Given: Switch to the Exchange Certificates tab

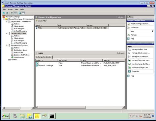Looking at the screenshot, I should pyautogui.click(x=44, y=57).
